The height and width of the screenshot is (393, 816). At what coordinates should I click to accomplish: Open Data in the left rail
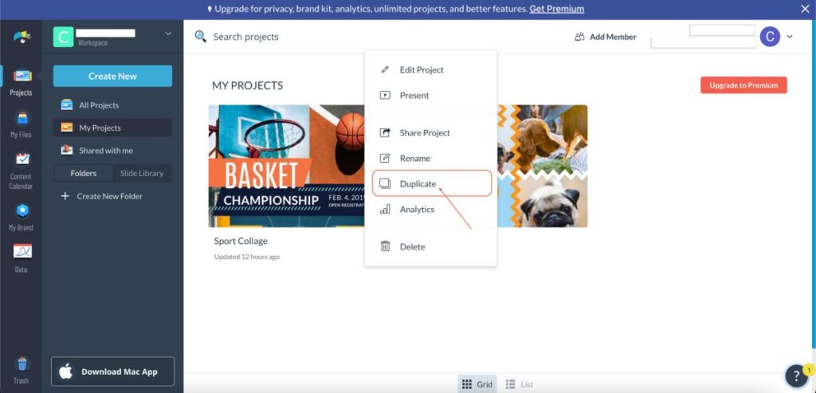tap(22, 258)
